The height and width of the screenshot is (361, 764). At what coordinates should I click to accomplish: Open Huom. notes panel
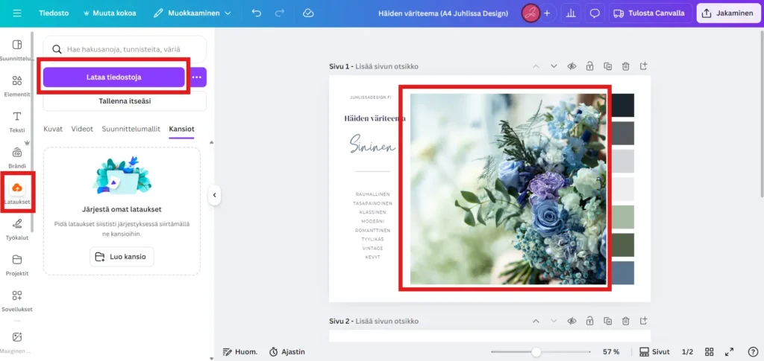point(239,352)
